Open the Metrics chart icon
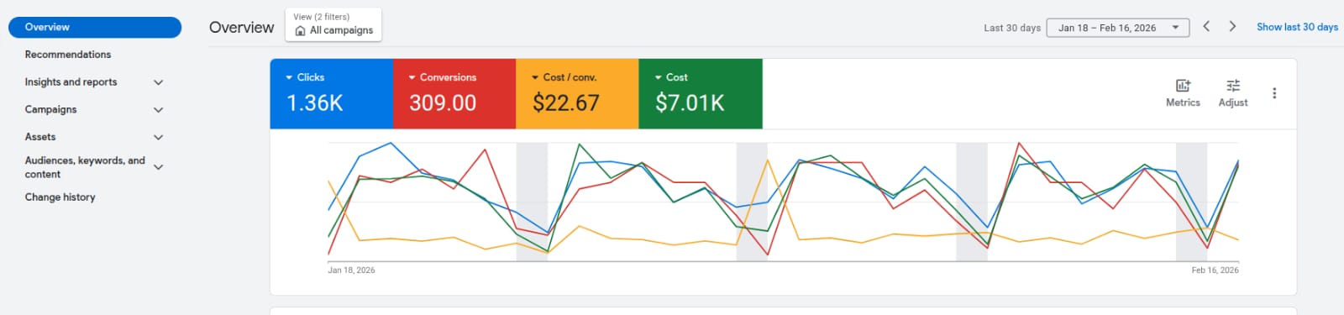 tap(1183, 86)
